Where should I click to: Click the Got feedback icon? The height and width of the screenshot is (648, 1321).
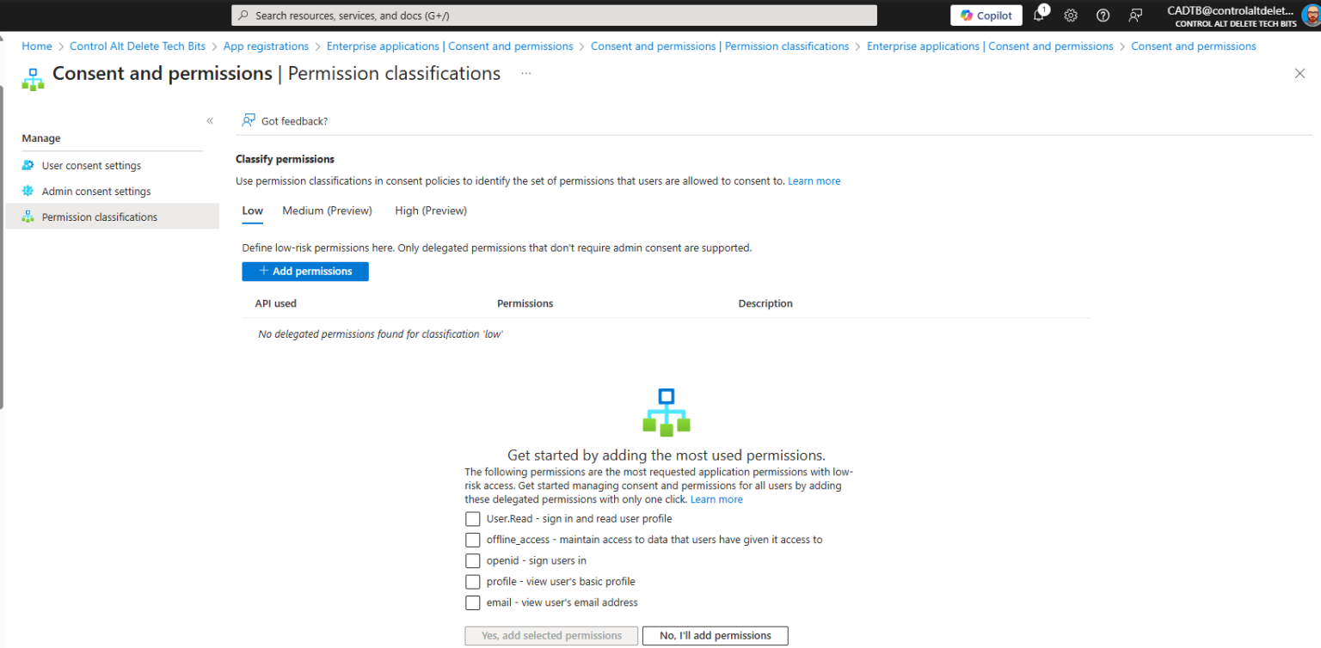pos(249,120)
